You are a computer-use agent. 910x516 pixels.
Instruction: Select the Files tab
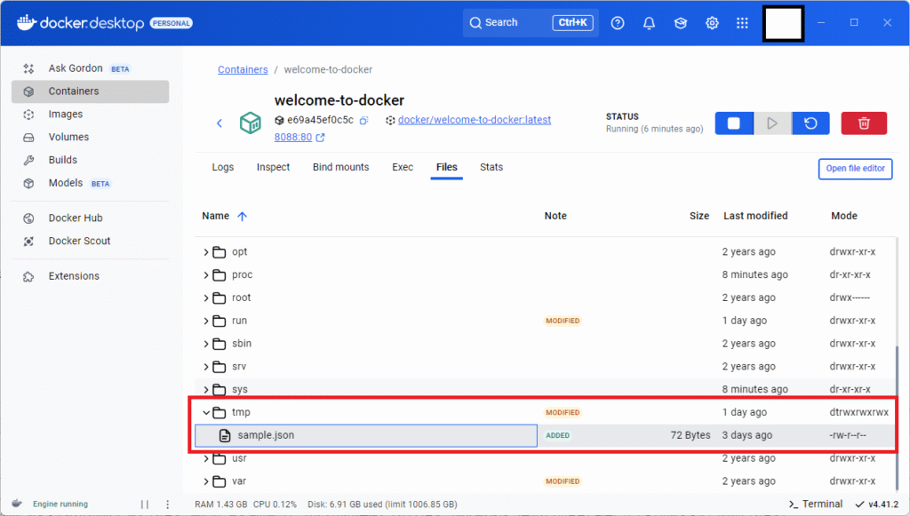click(446, 167)
